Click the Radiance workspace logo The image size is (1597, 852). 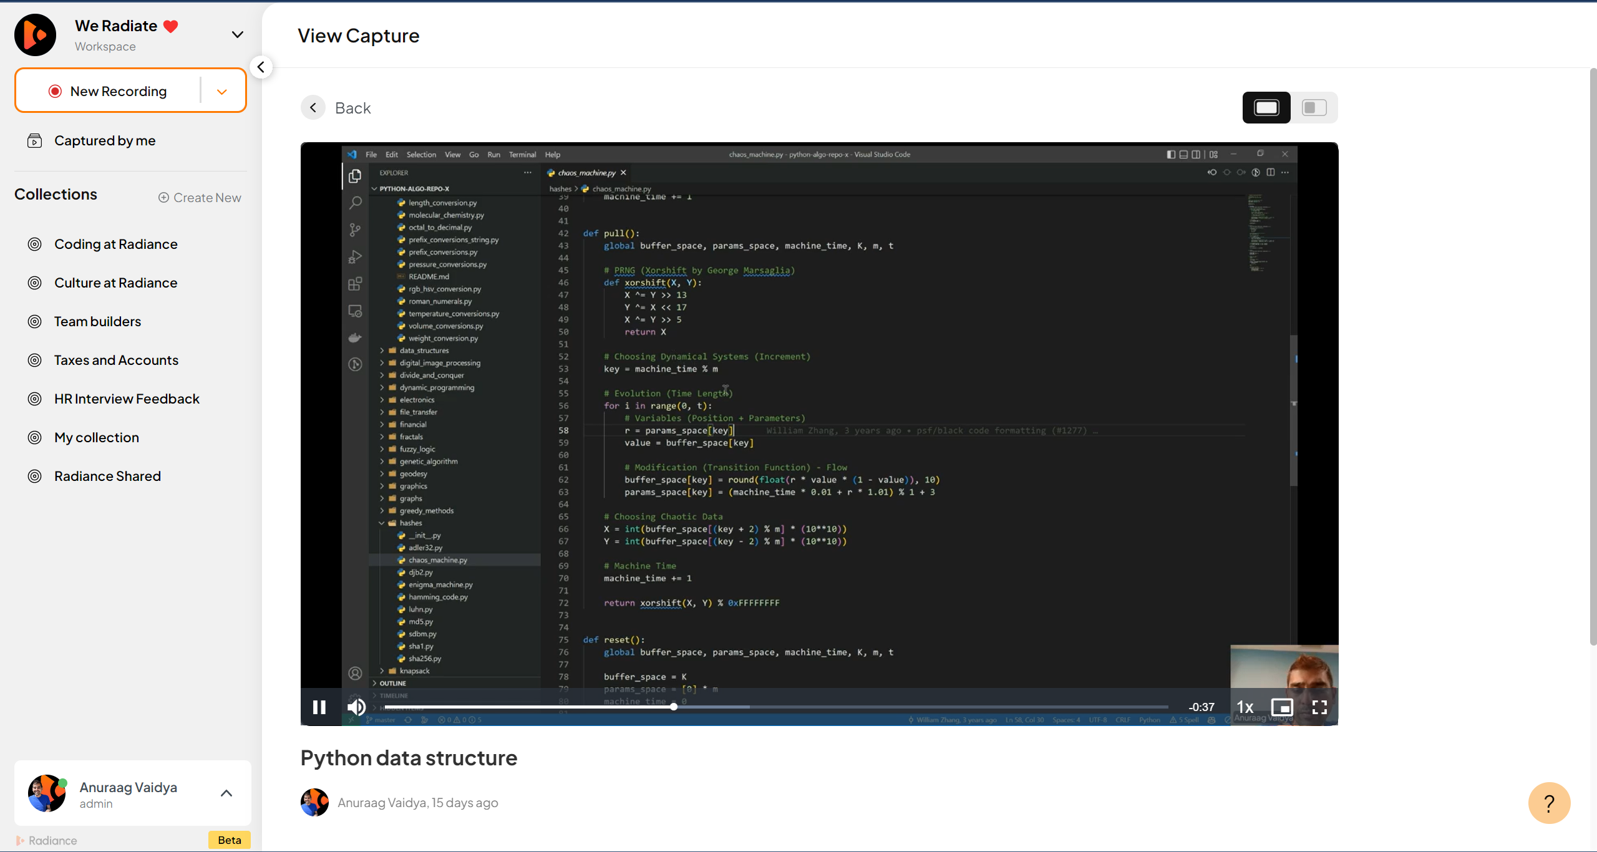point(36,35)
